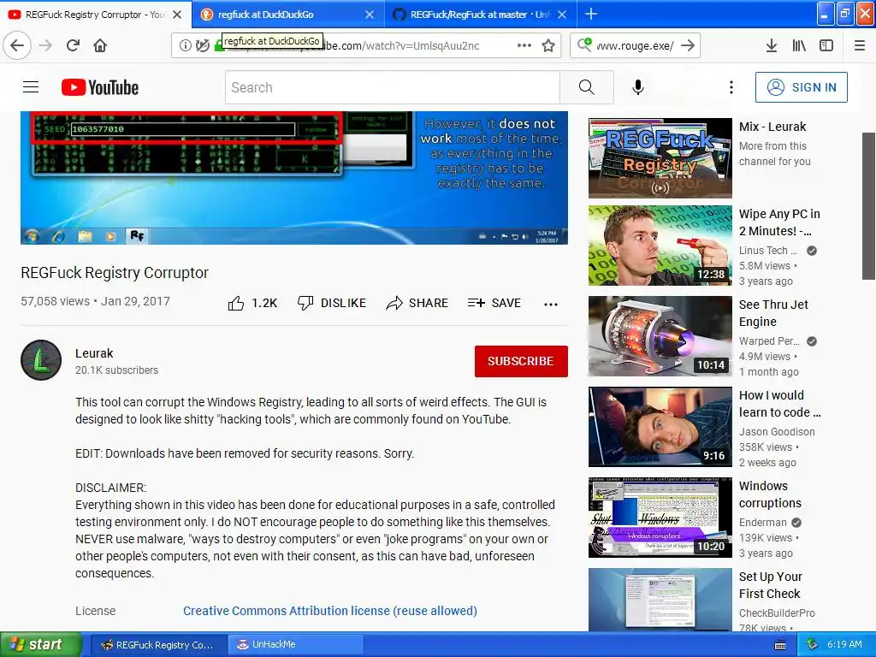Open YouTube settings three-dot menu
Screen dimensions: 876x657
(731, 87)
